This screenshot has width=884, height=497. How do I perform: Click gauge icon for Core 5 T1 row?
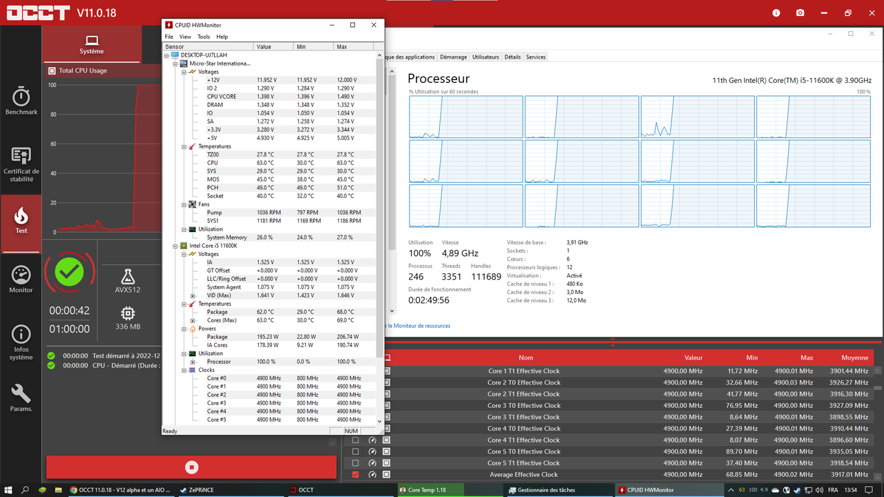[x=372, y=462]
